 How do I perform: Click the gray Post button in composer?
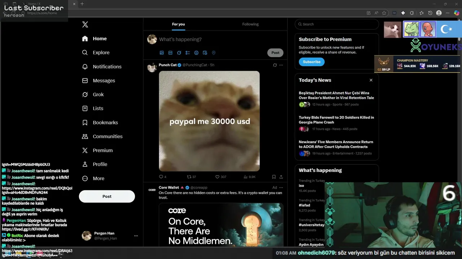[275, 53]
